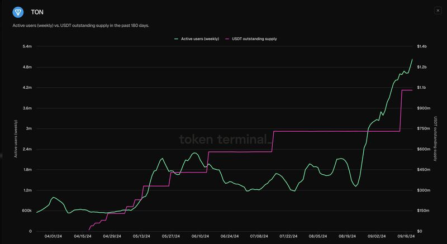Click the 4.8m left axis label

click(27, 67)
